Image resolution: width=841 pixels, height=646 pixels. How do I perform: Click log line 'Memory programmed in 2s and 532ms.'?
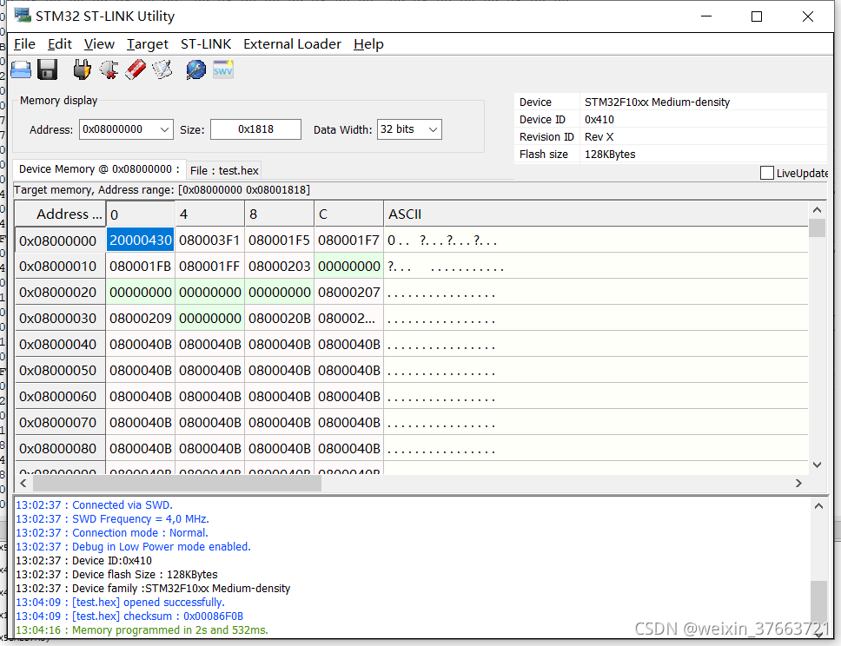point(142,630)
